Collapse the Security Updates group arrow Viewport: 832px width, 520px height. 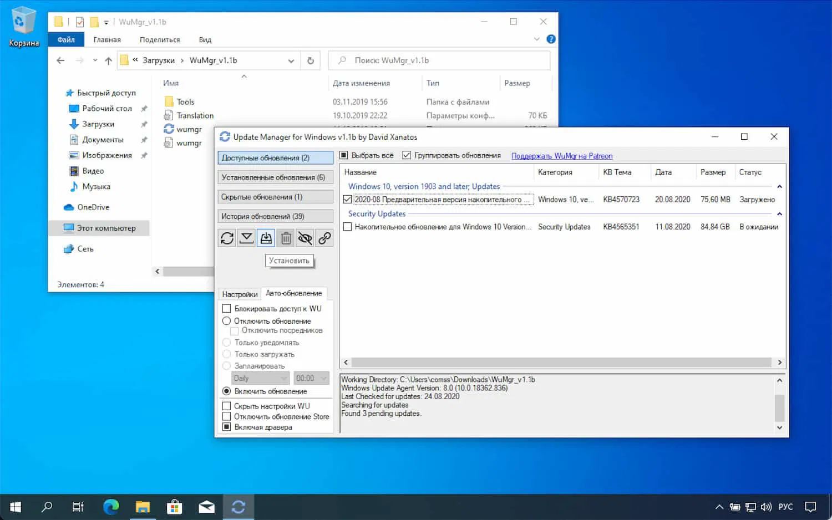coord(779,213)
